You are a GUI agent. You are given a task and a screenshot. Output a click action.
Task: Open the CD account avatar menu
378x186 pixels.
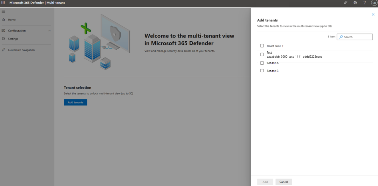tap(374, 3)
